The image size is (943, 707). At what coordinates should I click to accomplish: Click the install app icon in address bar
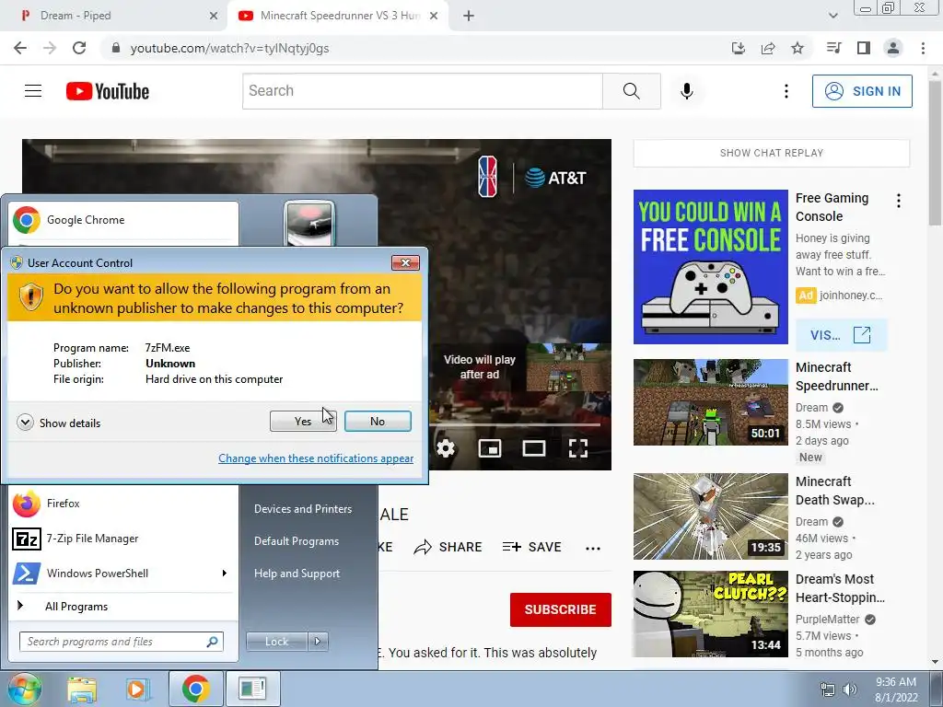coord(739,48)
